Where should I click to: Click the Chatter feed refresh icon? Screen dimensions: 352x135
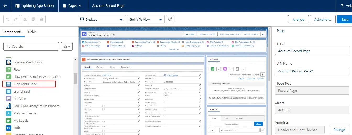click(x=263, y=130)
